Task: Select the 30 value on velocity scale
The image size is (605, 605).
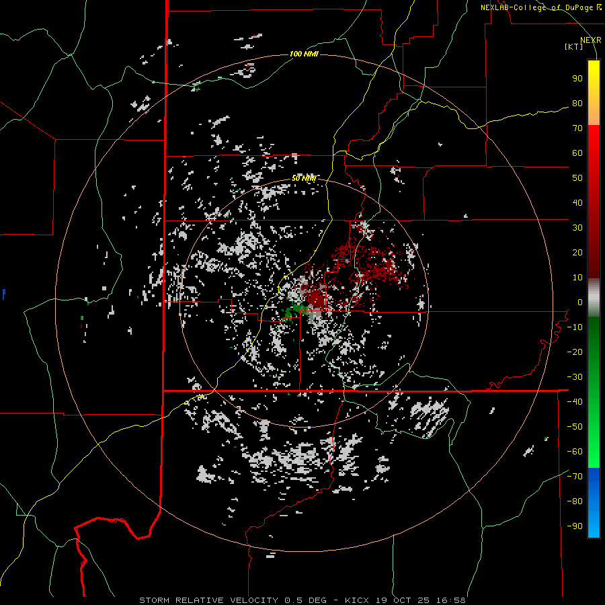Action: pos(577,228)
